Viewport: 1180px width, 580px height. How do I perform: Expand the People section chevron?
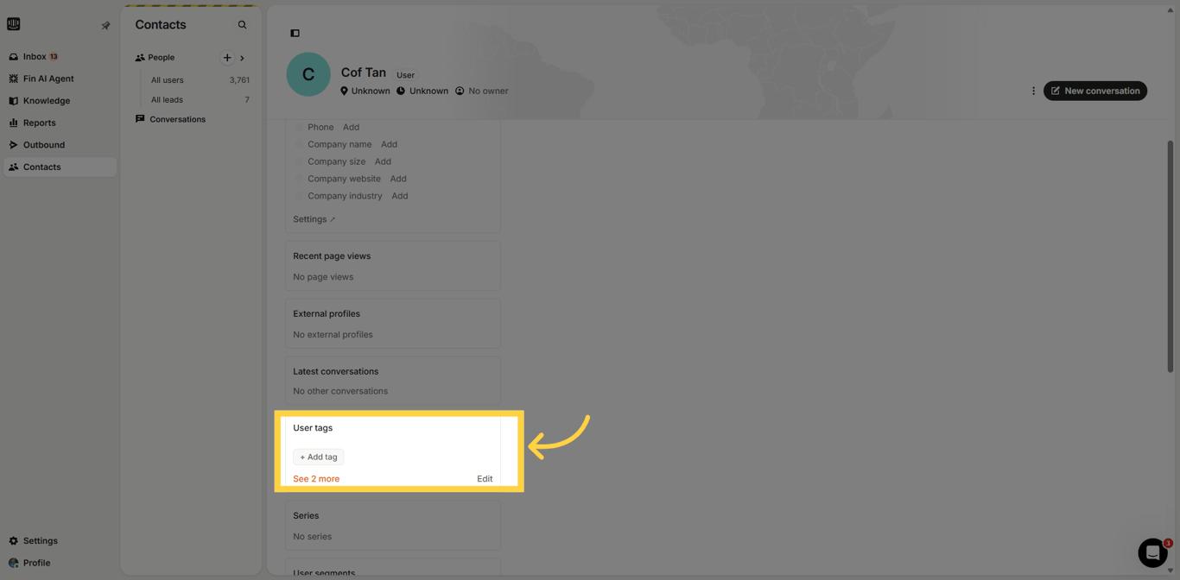(242, 57)
